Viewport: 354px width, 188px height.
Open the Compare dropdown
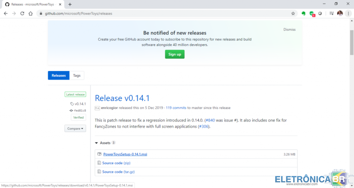coord(75,129)
